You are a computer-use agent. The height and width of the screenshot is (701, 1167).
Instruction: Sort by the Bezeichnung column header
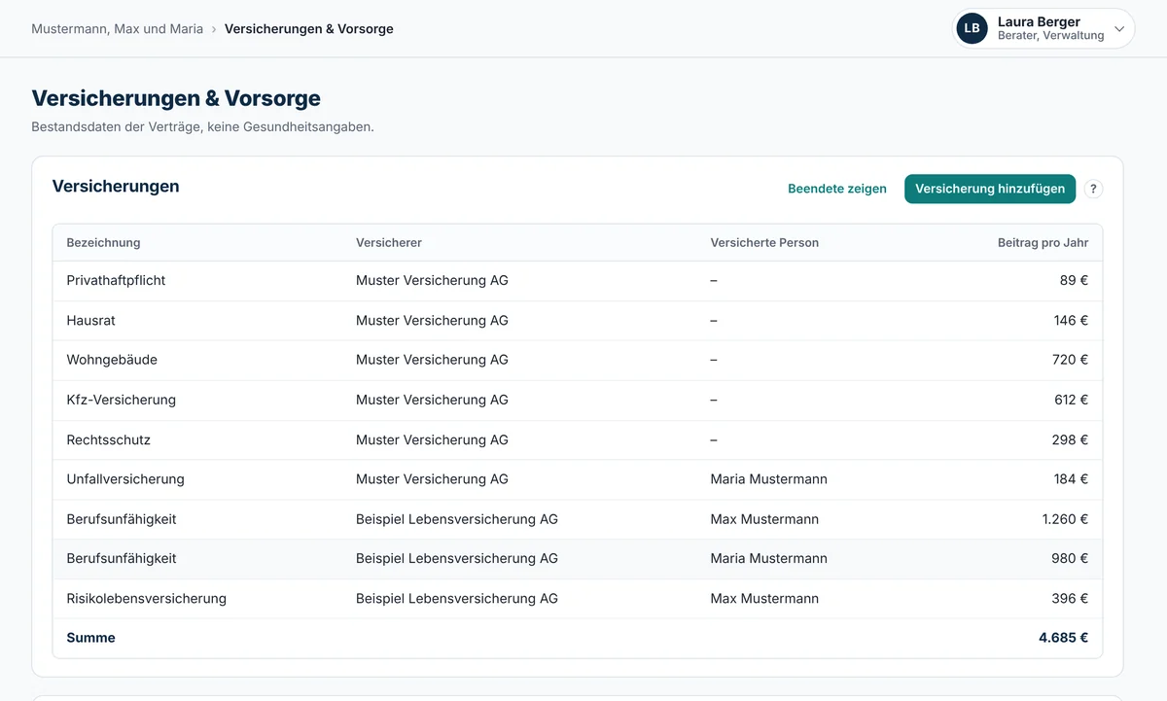[x=103, y=242]
